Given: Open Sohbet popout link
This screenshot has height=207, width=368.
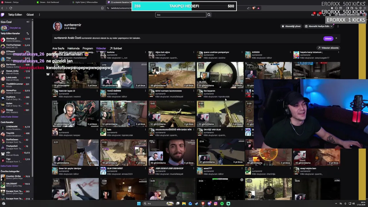Looking at the screenshot, I should pos(116,48).
